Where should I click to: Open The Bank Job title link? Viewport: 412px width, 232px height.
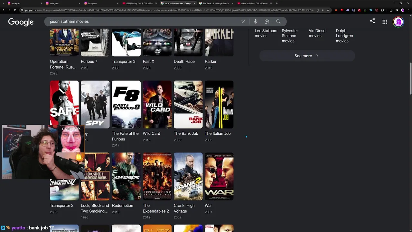[x=186, y=133]
